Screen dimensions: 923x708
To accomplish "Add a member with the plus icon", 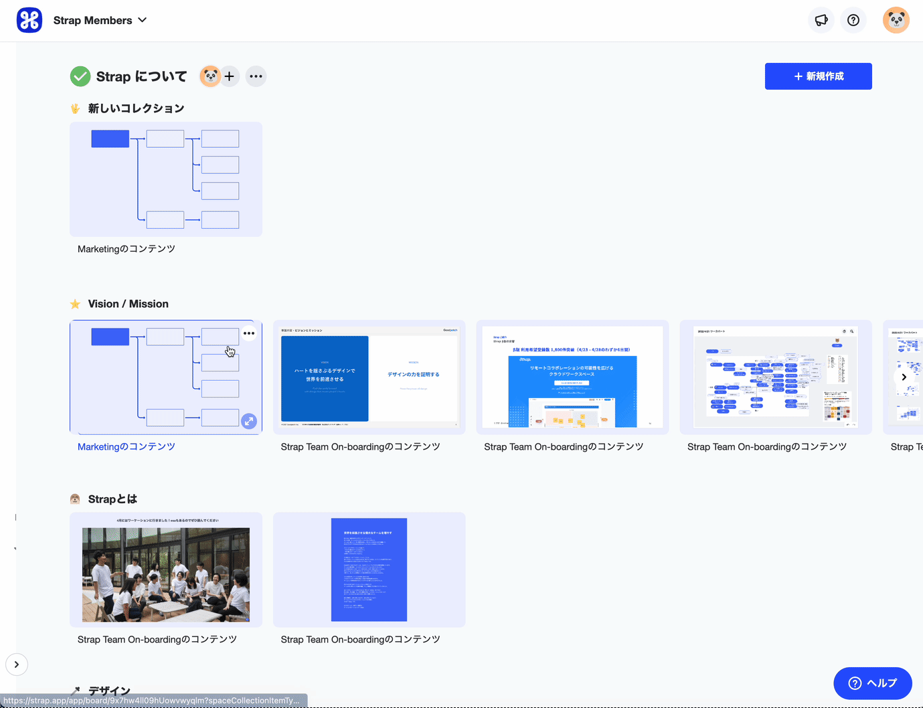I will 230,76.
